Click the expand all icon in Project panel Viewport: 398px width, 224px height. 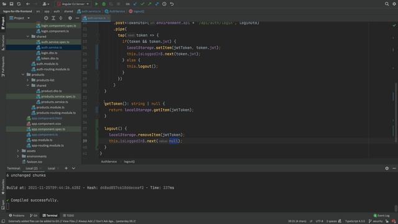pos(53,18)
